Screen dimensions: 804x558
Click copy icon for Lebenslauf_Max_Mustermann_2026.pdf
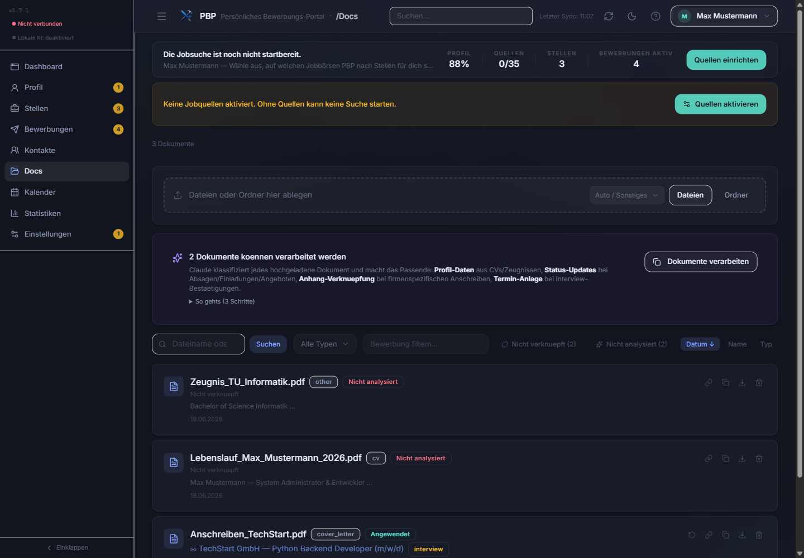point(725,459)
